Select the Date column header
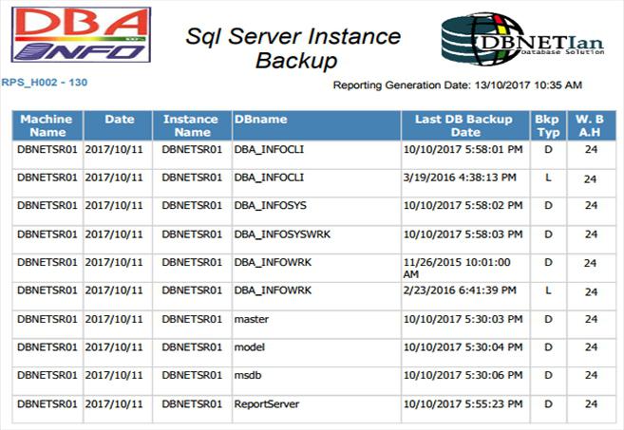This screenshot has height=430, width=624. (x=118, y=125)
